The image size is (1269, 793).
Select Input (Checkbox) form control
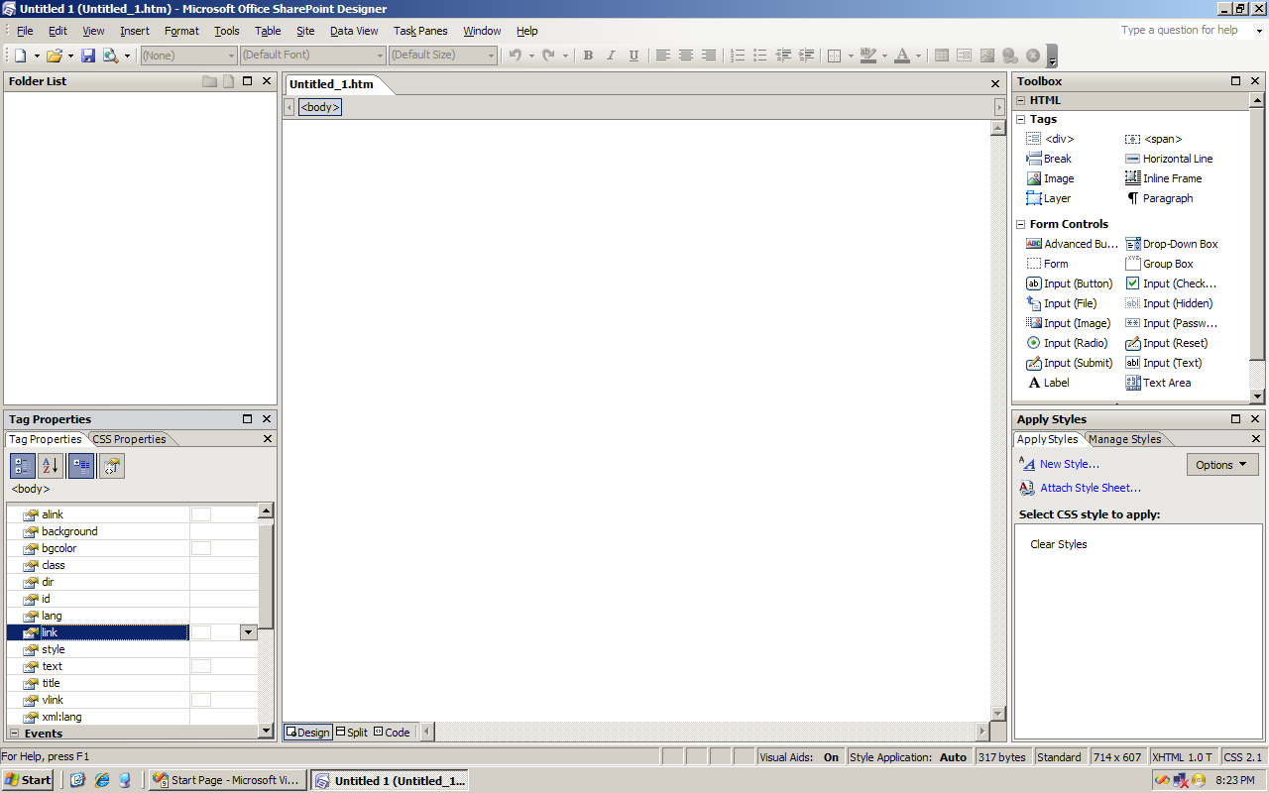click(1171, 283)
